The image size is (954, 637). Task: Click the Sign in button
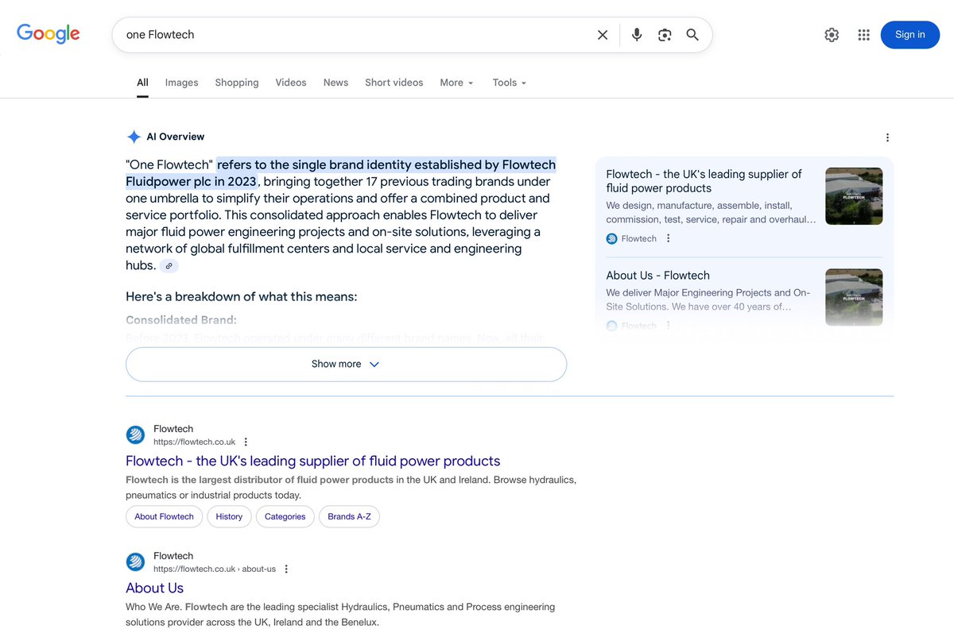[x=910, y=35]
